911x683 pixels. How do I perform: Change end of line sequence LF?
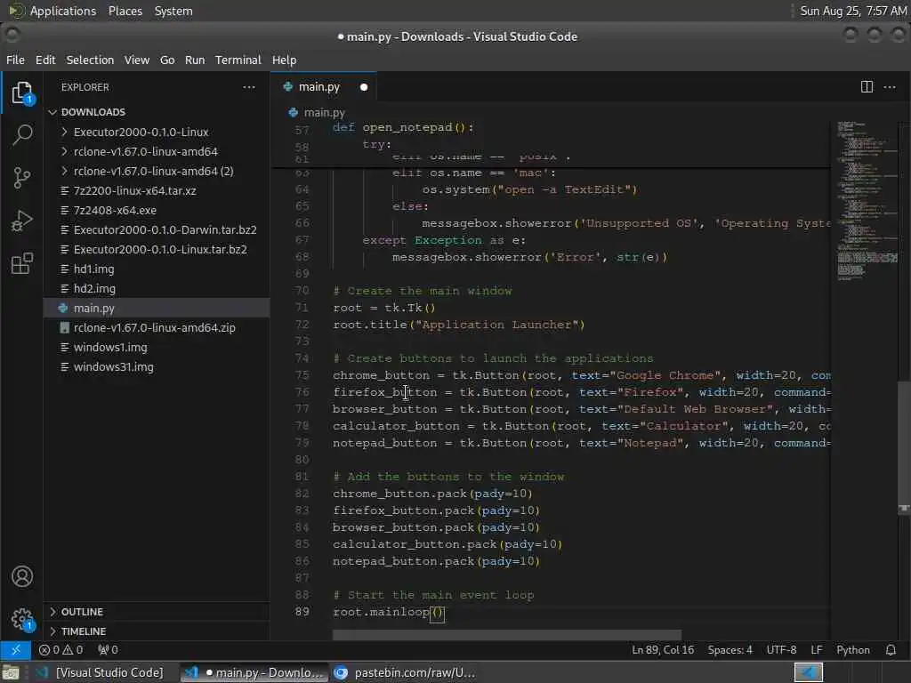817,650
